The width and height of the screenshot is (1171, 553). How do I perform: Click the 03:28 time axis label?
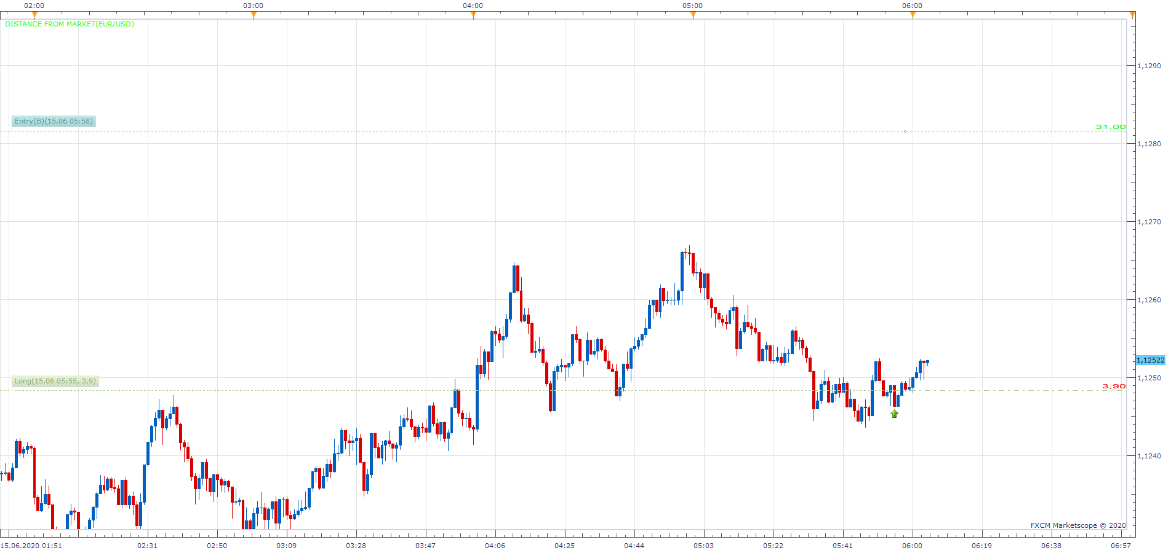point(356,546)
